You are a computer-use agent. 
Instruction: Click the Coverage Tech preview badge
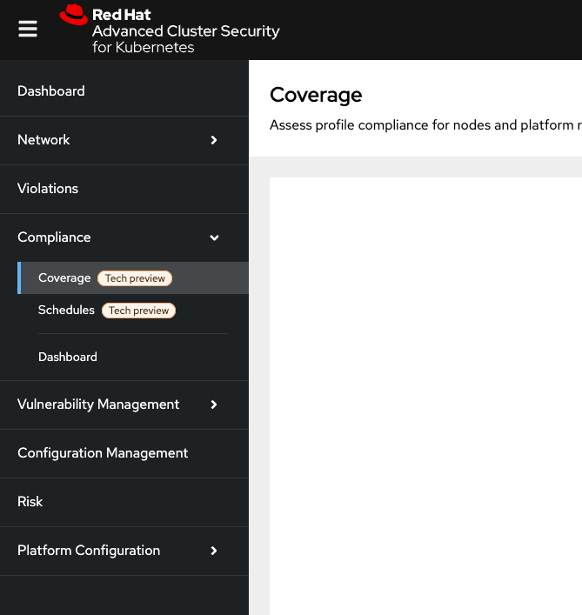coord(135,278)
